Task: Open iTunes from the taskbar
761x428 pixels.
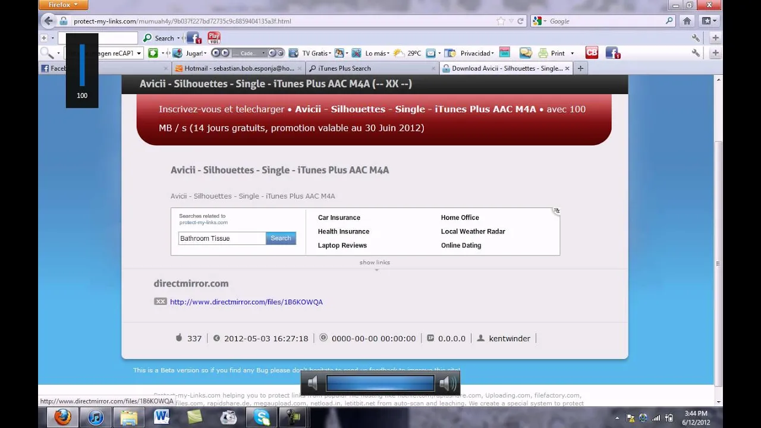Action: pyautogui.click(x=96, y=418)
